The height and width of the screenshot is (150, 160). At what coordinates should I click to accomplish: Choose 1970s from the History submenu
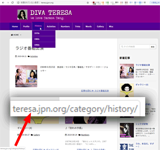44,33
